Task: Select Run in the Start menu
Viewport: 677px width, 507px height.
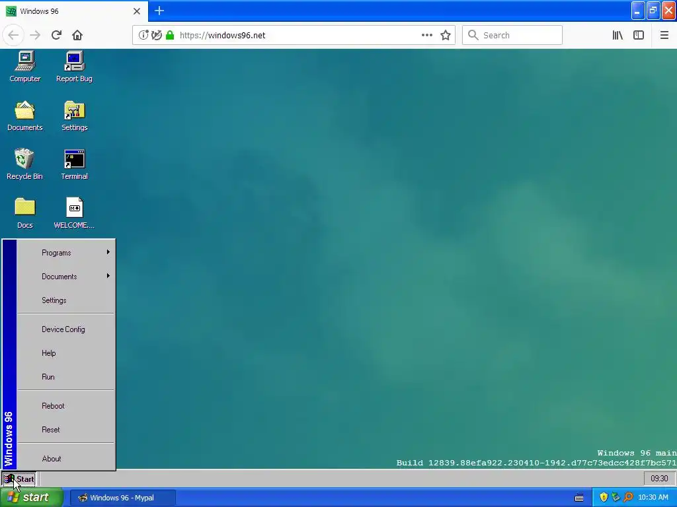Action: click(65, 377)
